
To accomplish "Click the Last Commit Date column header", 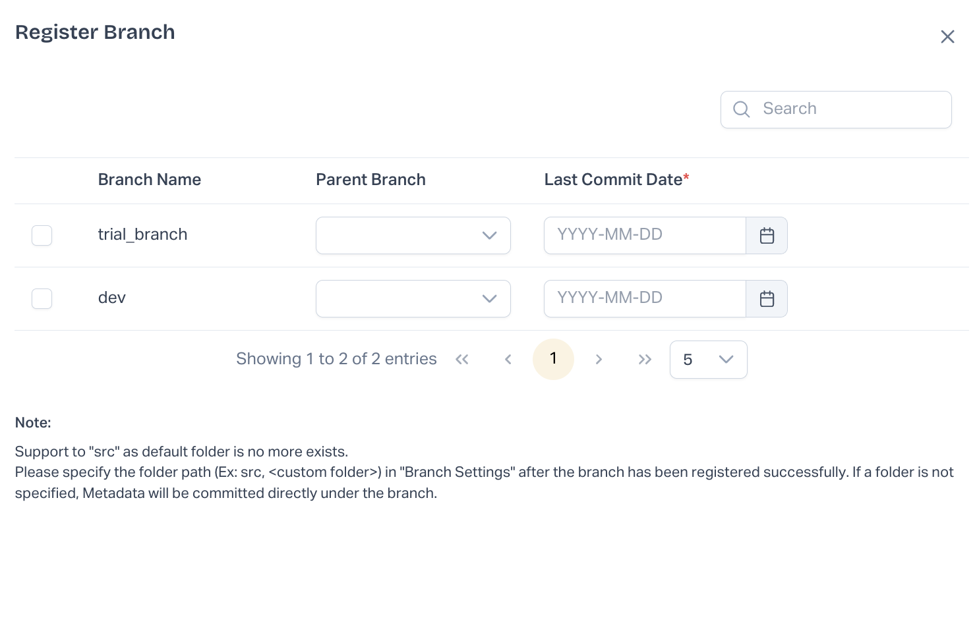I will point(613,180).
